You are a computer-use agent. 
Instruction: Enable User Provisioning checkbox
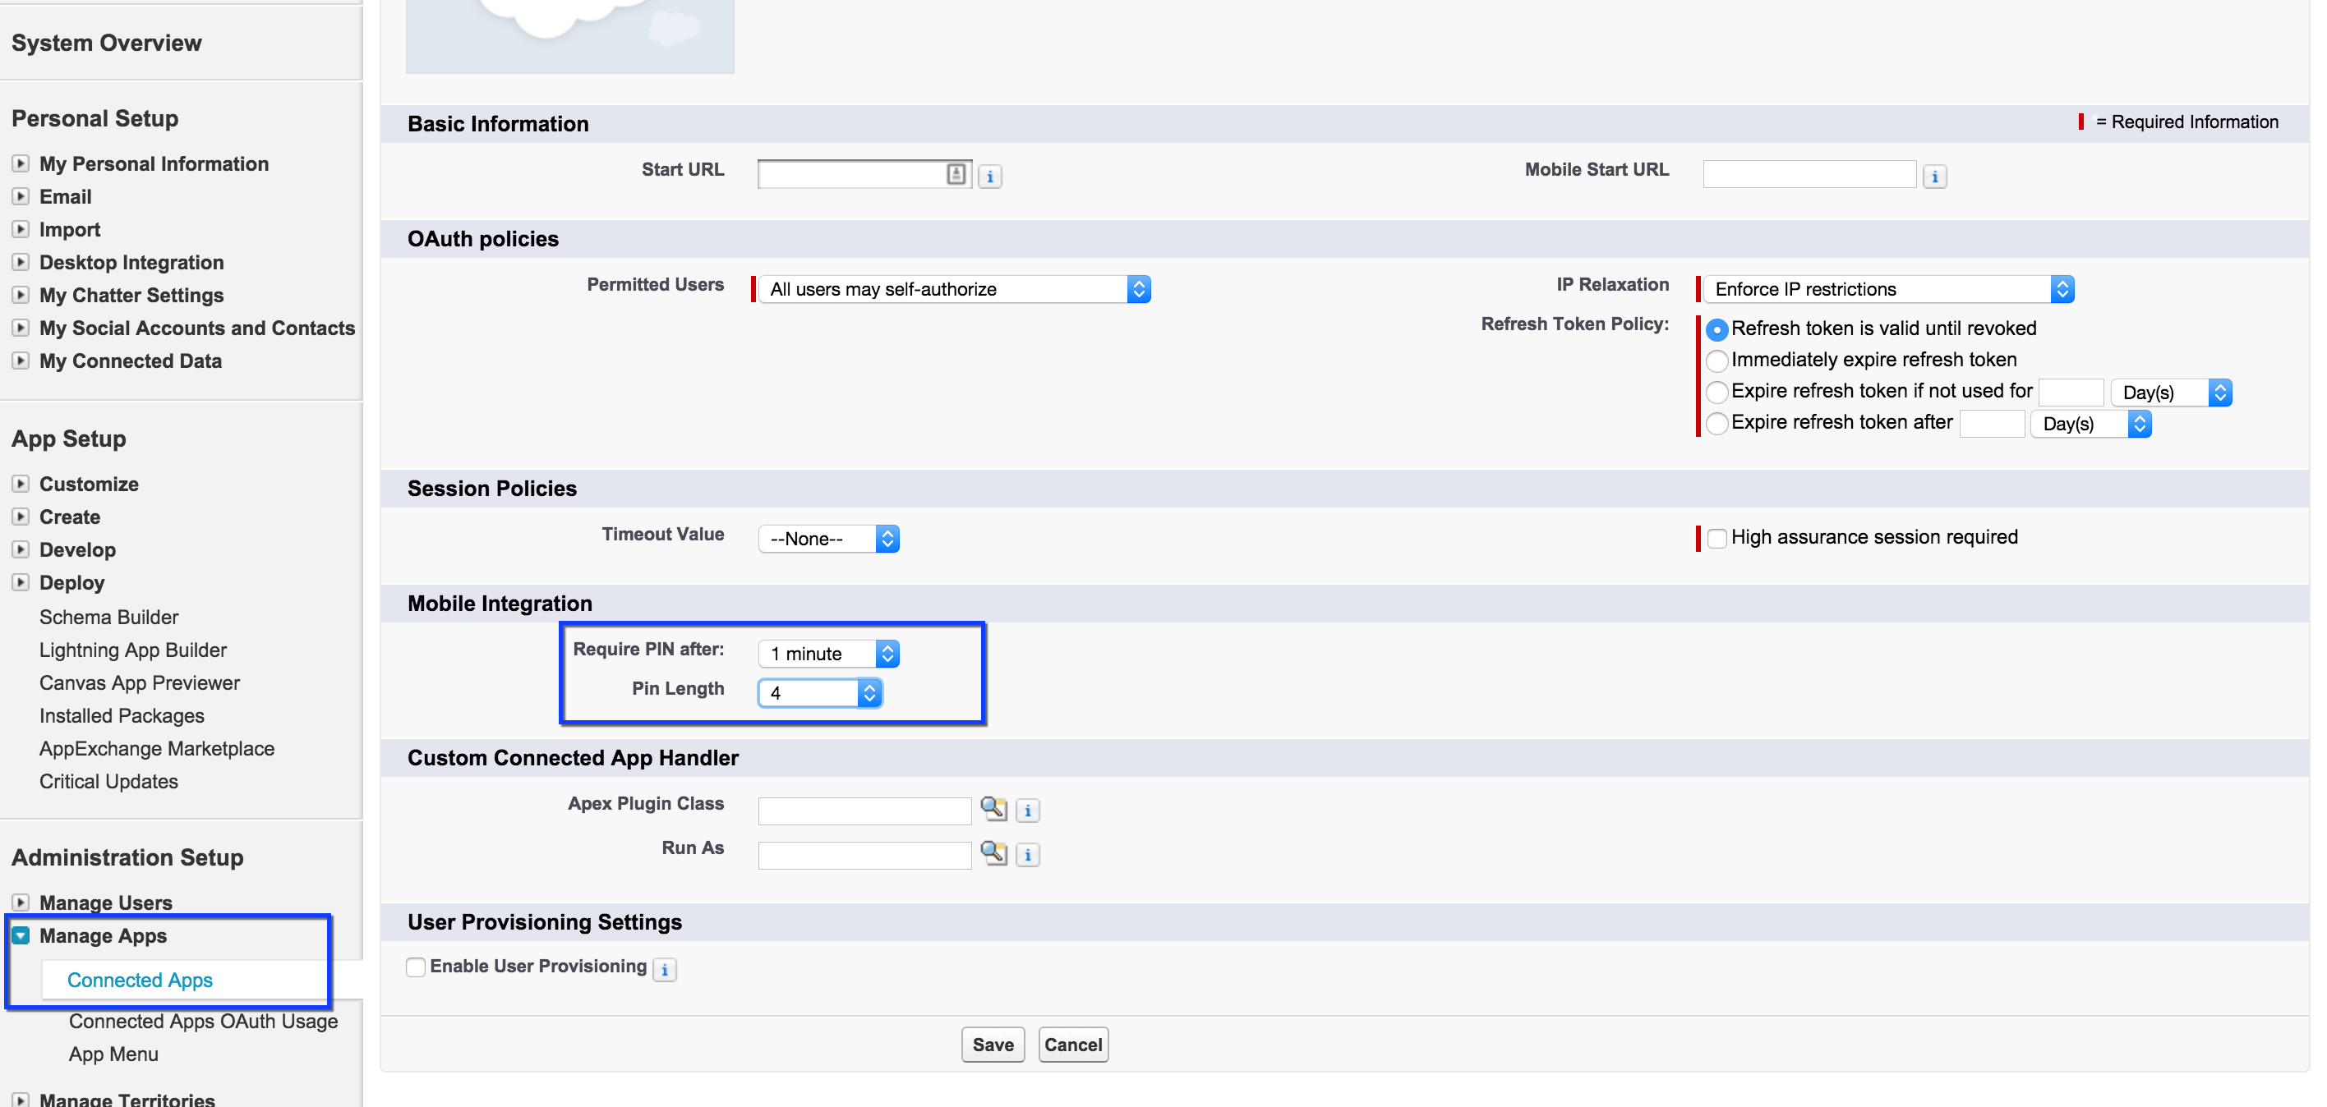416,967
